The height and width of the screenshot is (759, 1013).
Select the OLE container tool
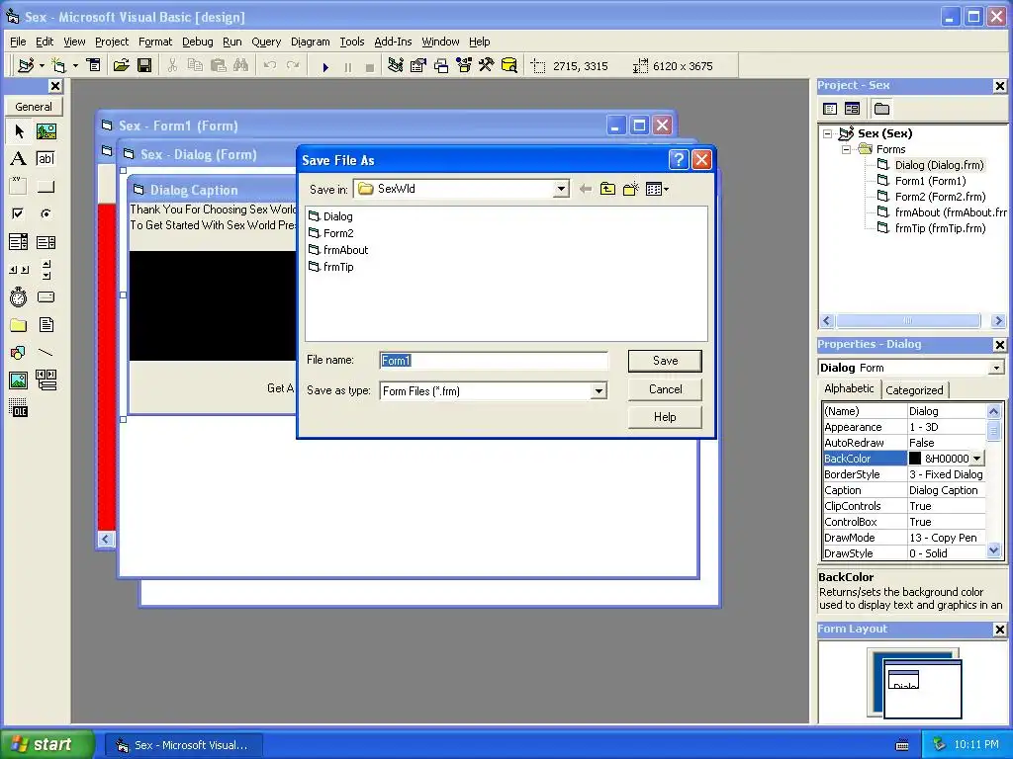coord(19,408)
